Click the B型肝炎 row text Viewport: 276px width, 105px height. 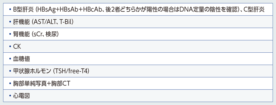point(139,9)
